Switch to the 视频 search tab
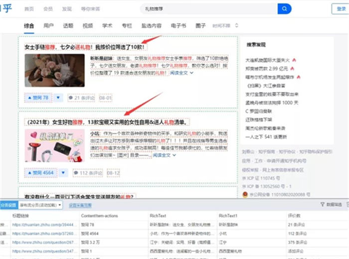 click(88, 25)
